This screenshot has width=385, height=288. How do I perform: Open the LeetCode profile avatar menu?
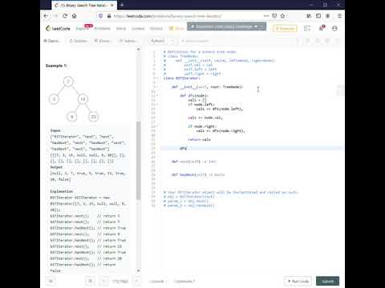tap(334, 28)
